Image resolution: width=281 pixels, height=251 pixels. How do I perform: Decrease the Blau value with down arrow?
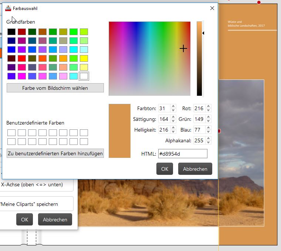208,132
